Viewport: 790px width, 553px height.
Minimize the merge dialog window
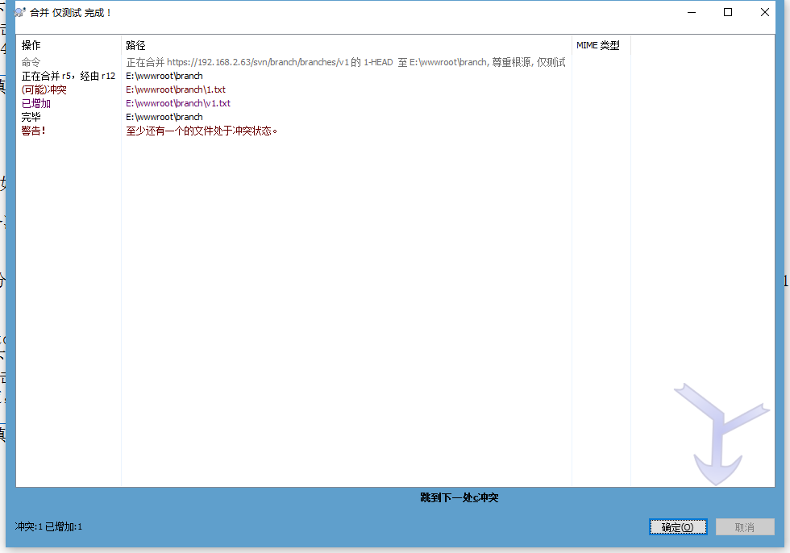pos(692,12)
